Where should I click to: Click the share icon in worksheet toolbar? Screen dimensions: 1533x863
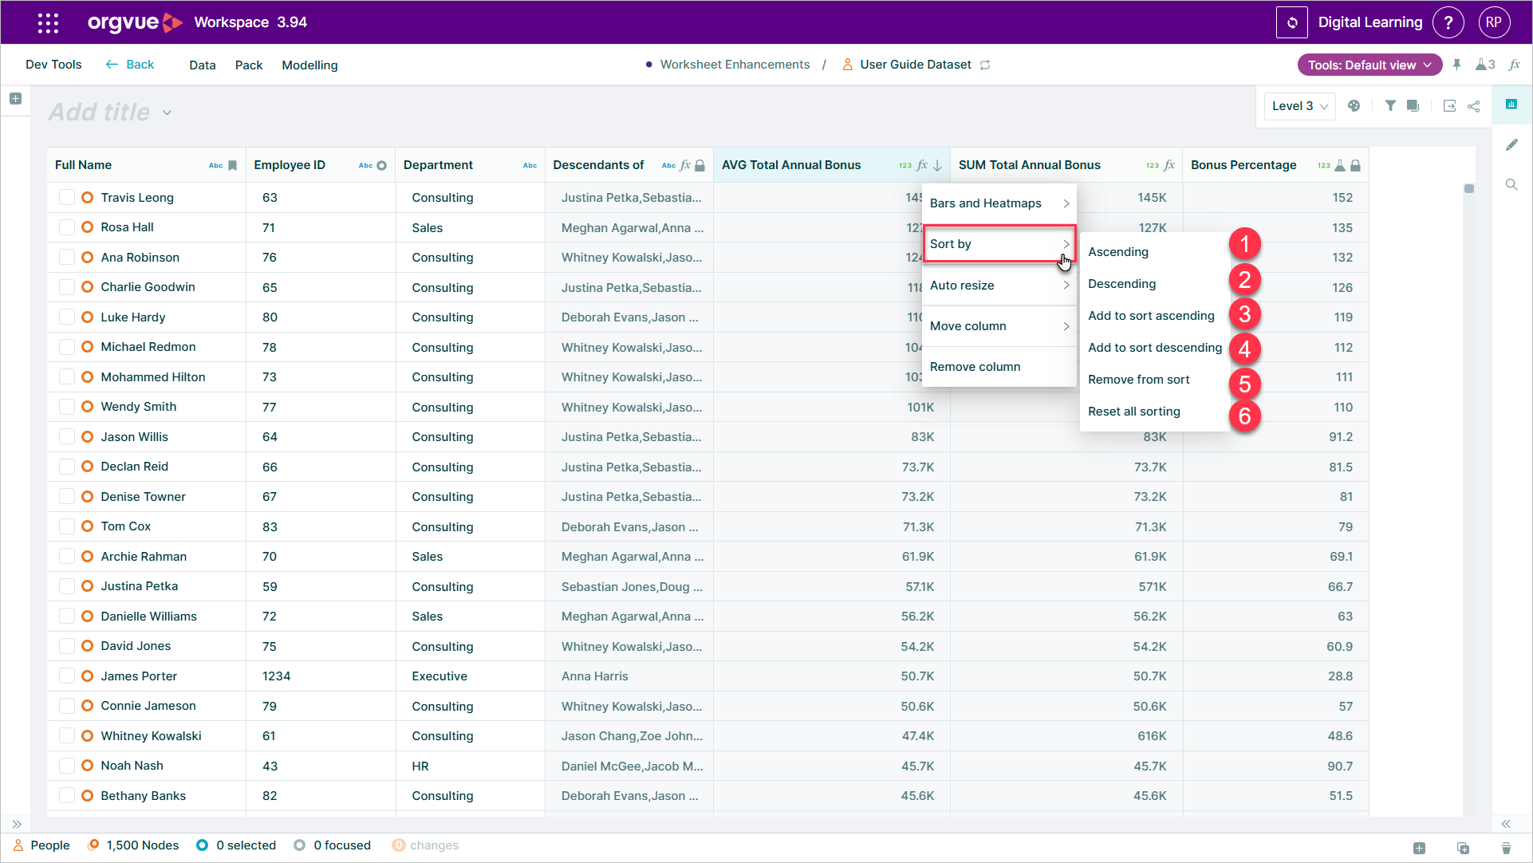click(1474, 106)
